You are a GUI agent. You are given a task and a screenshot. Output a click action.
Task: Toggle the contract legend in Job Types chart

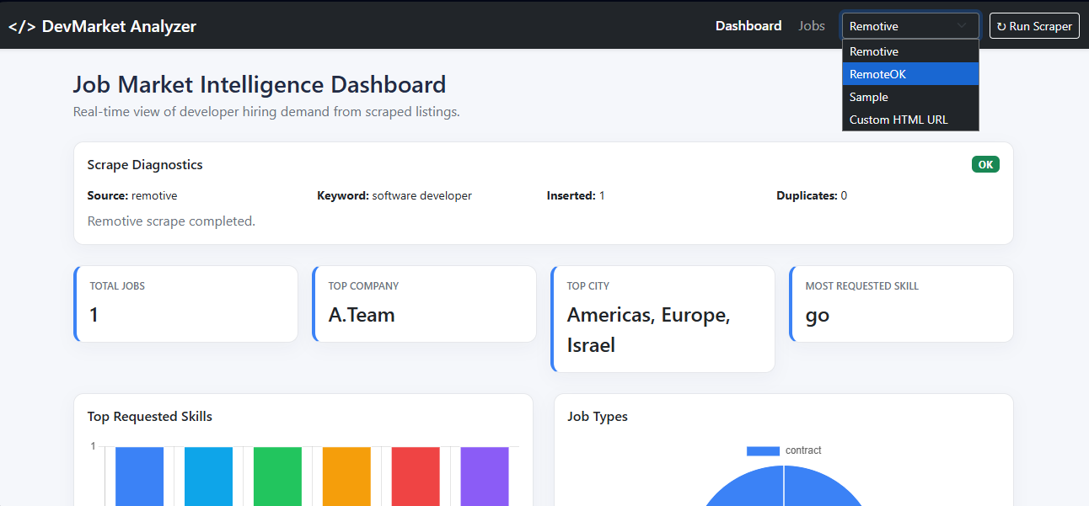pyautogui.click(x=785, y=450)
